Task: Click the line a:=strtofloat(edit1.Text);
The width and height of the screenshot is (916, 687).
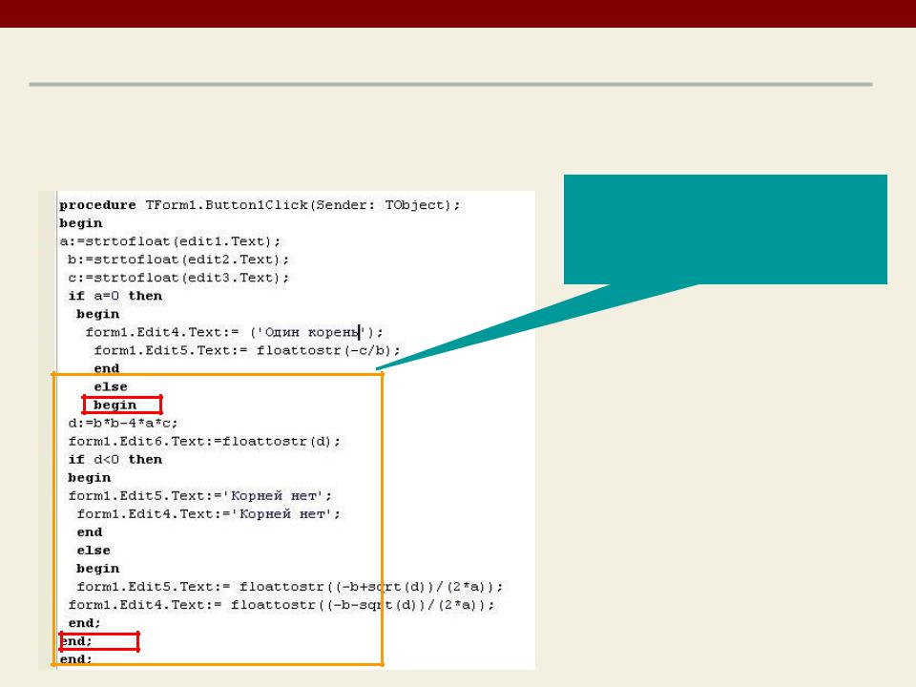Action: tap(170, 241)
